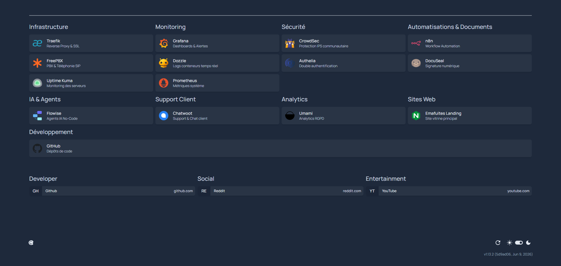Collapse the Social bookmarks heading
The image size is (561, 266).
(206, 179)
